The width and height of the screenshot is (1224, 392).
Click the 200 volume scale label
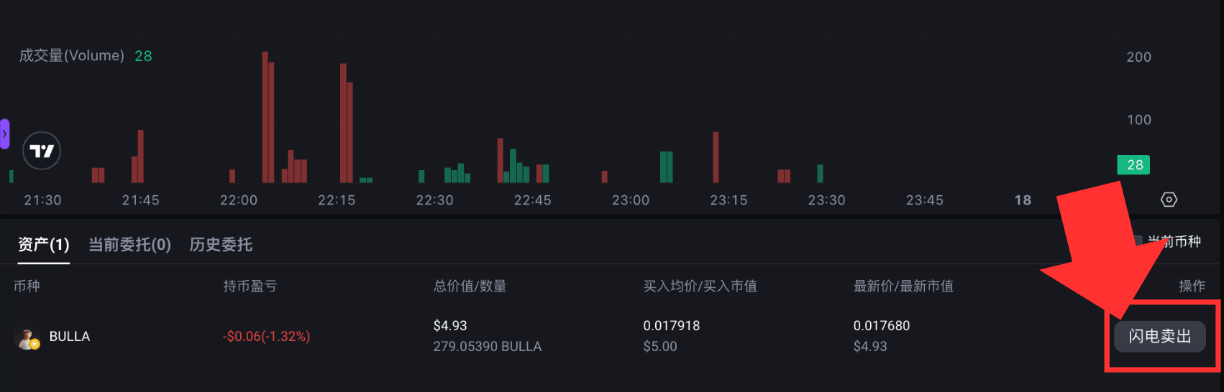point(1139,57)
